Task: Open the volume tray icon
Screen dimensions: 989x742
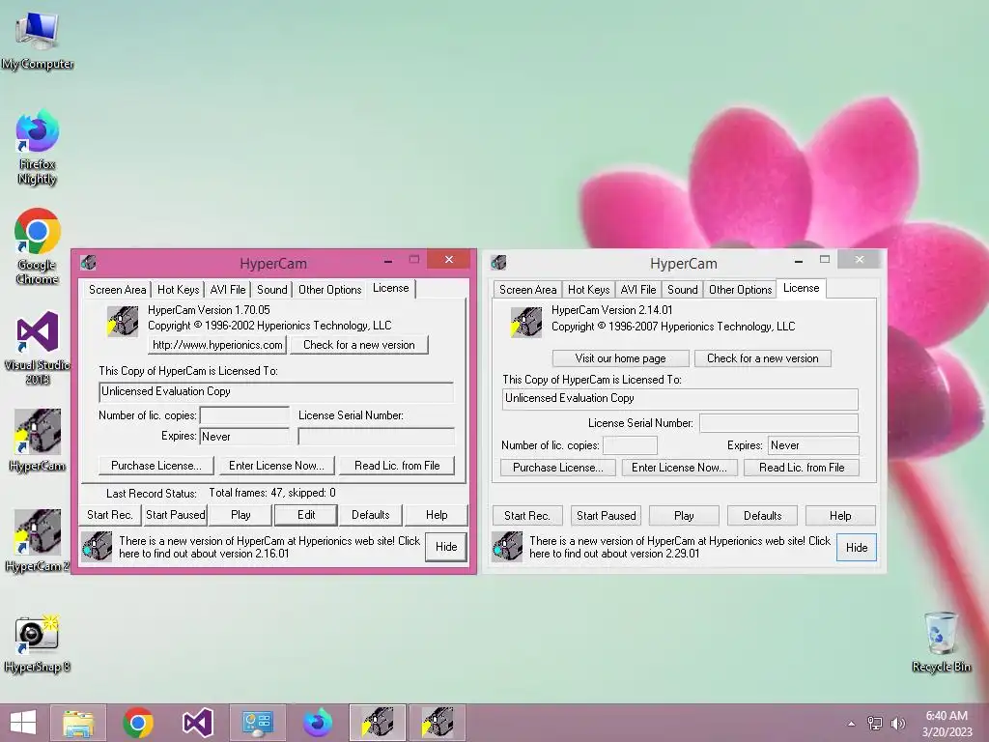Action: [897, 723]
